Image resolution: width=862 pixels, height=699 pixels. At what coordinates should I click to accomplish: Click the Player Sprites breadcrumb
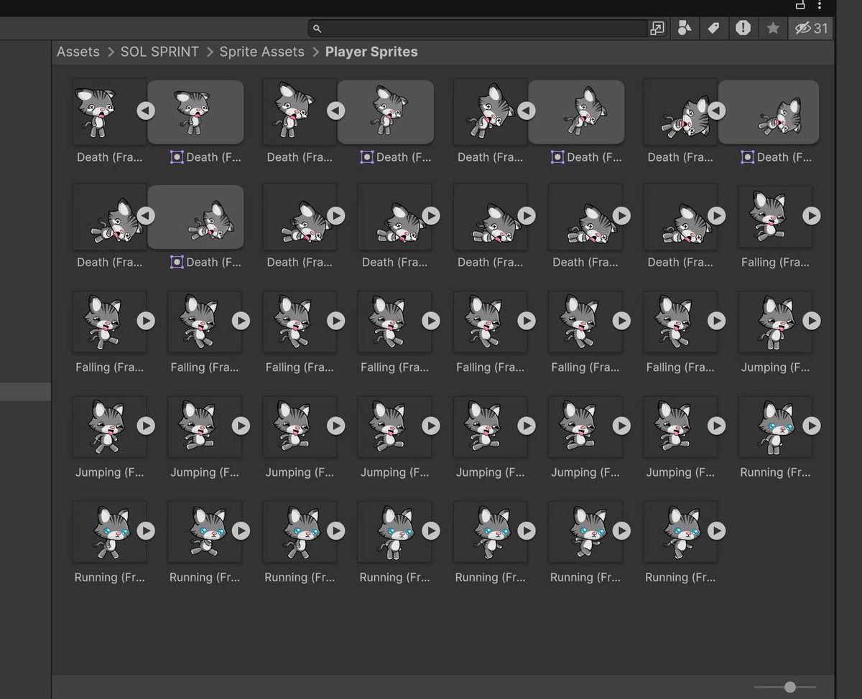click(x=371, y=52)
